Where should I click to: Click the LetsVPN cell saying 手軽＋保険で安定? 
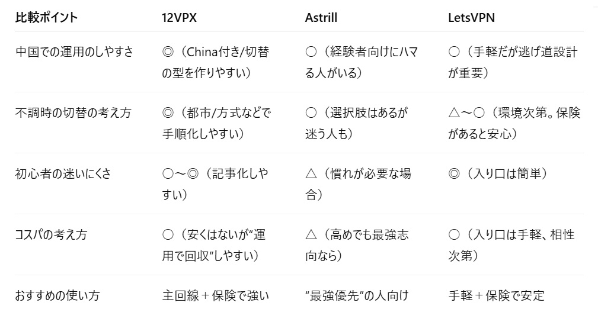(496, 295)
